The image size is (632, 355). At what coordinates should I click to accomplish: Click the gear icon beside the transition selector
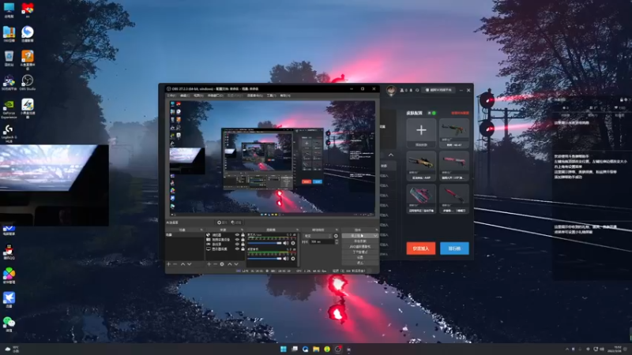[x=336, y=236]
